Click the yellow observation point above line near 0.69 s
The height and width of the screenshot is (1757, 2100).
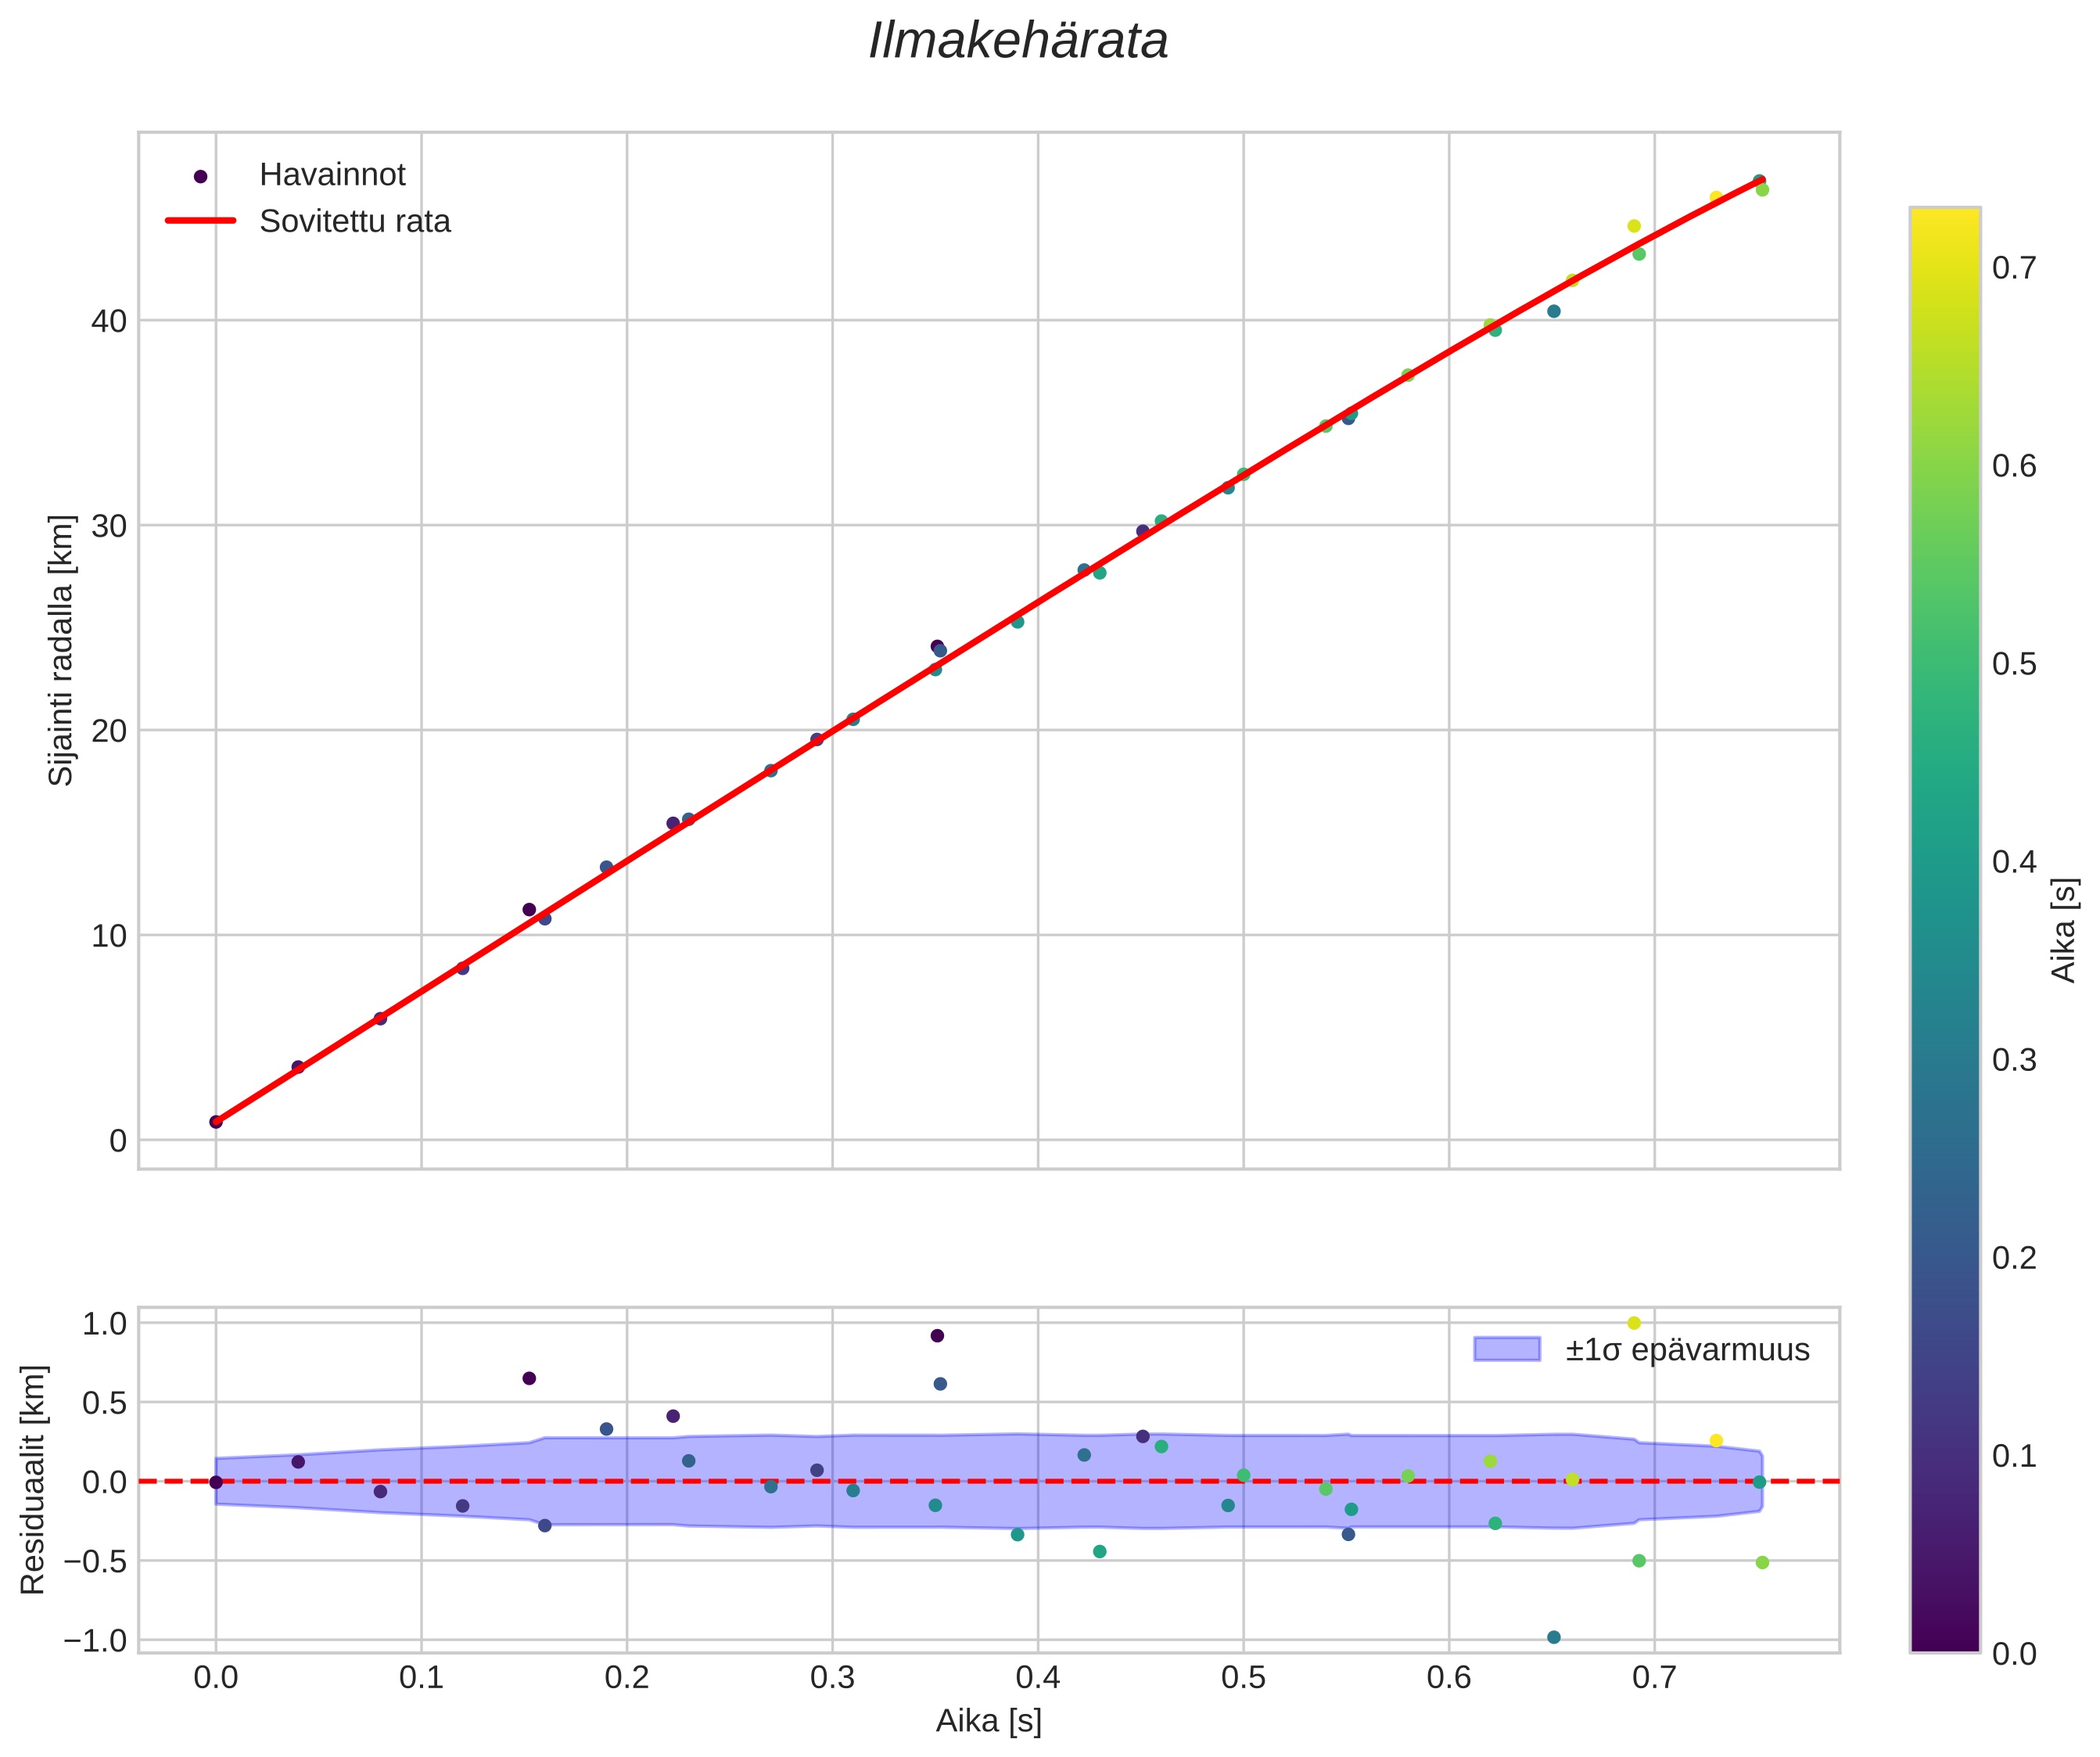tap(1634, 226)
